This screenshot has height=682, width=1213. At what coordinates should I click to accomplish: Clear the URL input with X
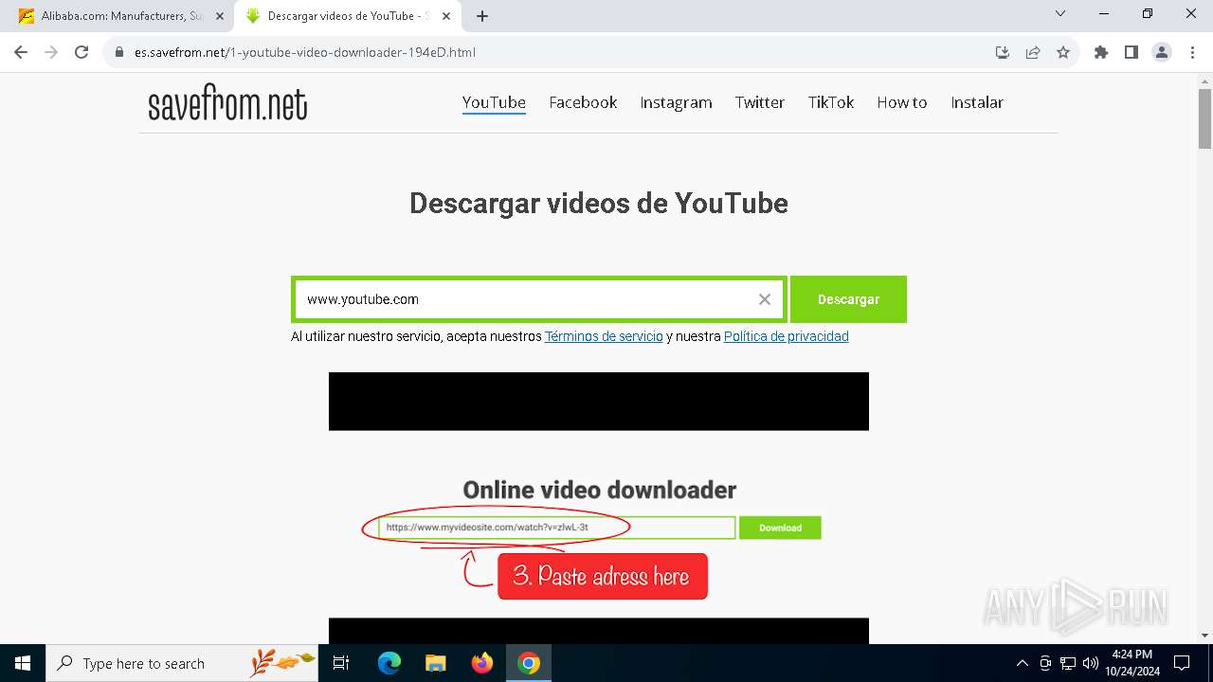click(765, 299)
